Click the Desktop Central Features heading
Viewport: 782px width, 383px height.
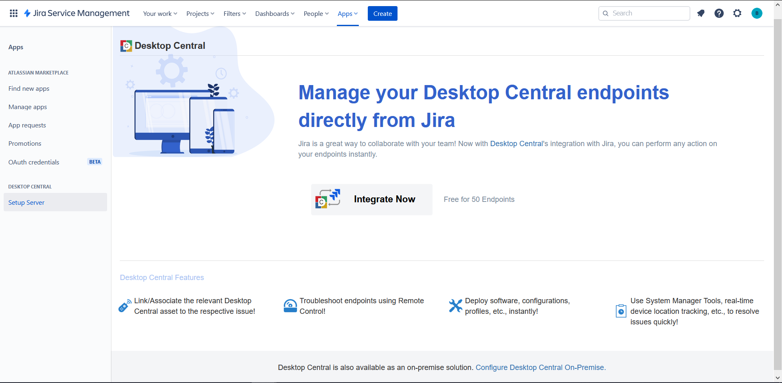(x=162, y=278)
